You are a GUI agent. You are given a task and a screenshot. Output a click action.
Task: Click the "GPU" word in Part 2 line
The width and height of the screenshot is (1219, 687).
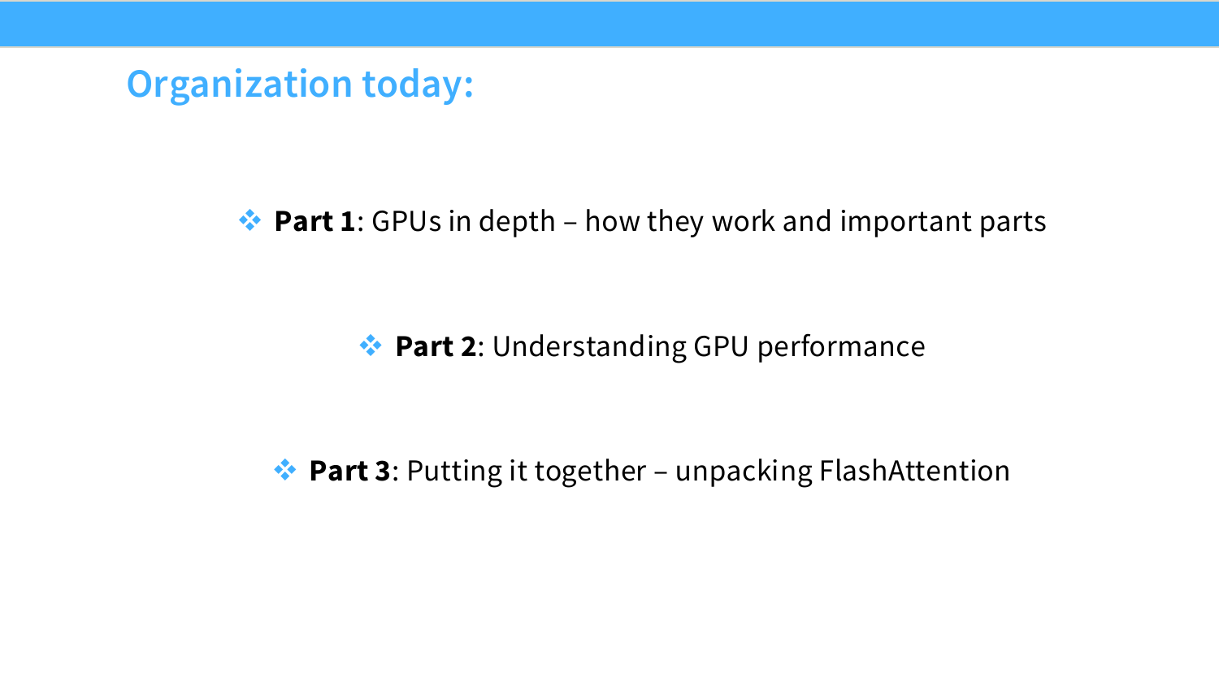point(721,346)
